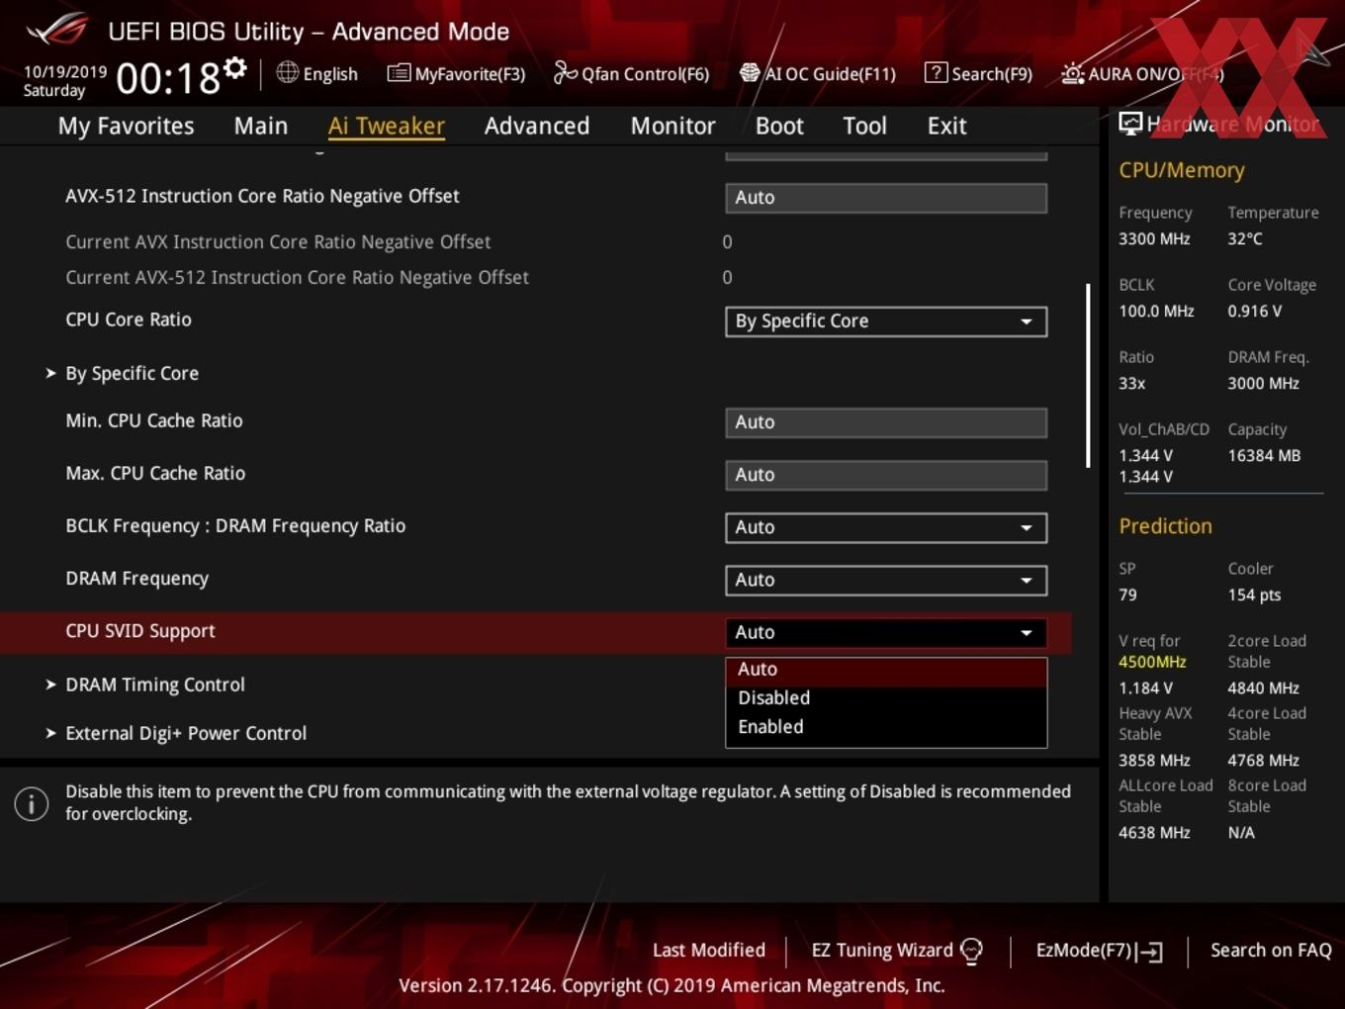The image size is (1345, 1009).
Task: Open Search on FAQ link
Action: (x=1271, y=951)
